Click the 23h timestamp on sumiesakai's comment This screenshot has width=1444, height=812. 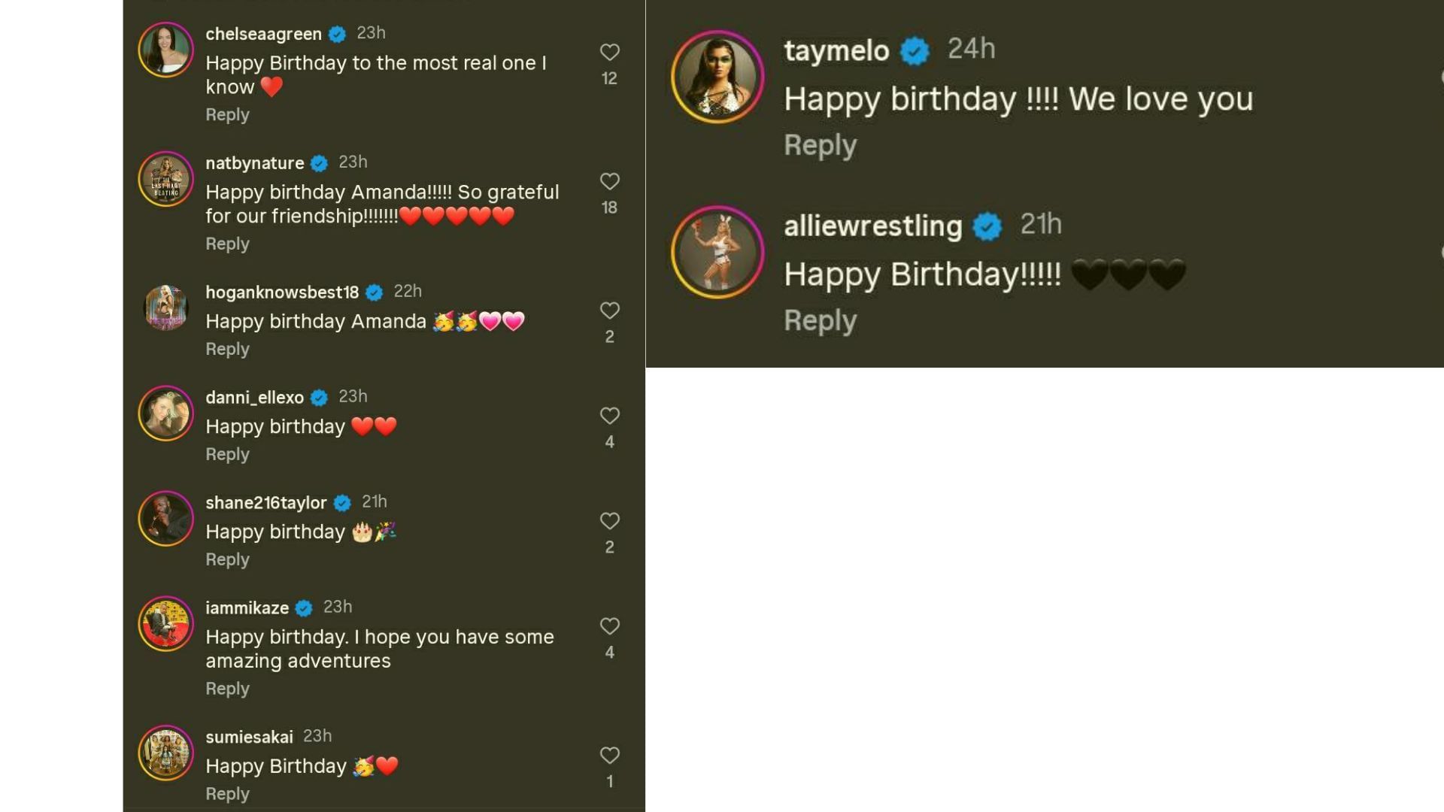(x=318, y=738)
